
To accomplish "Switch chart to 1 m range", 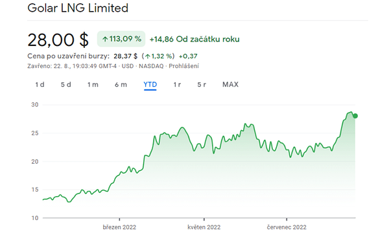I will [93, 85].
